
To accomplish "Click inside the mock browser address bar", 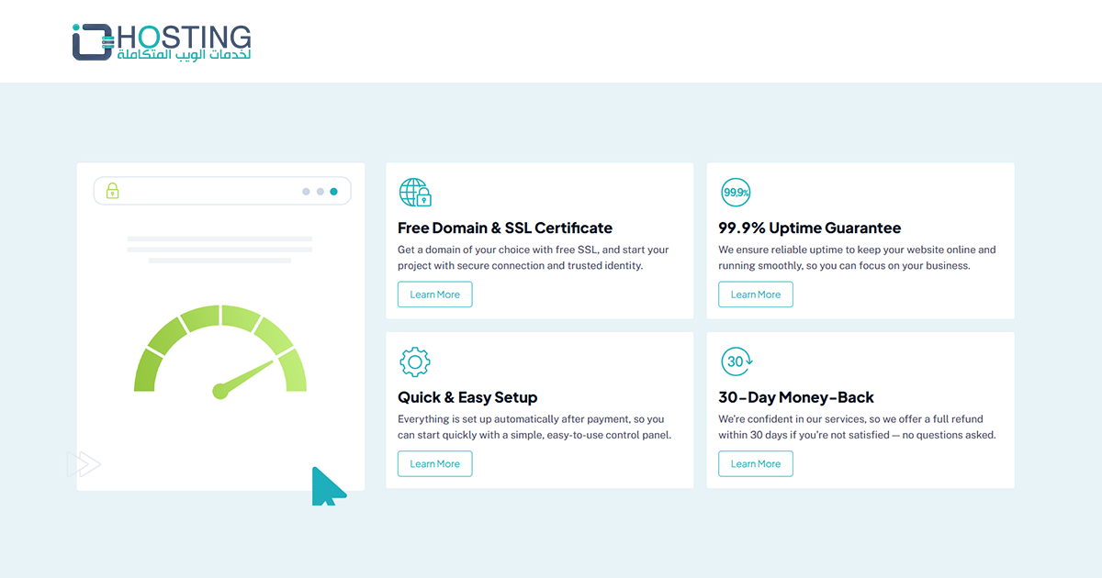I will 211,191.
